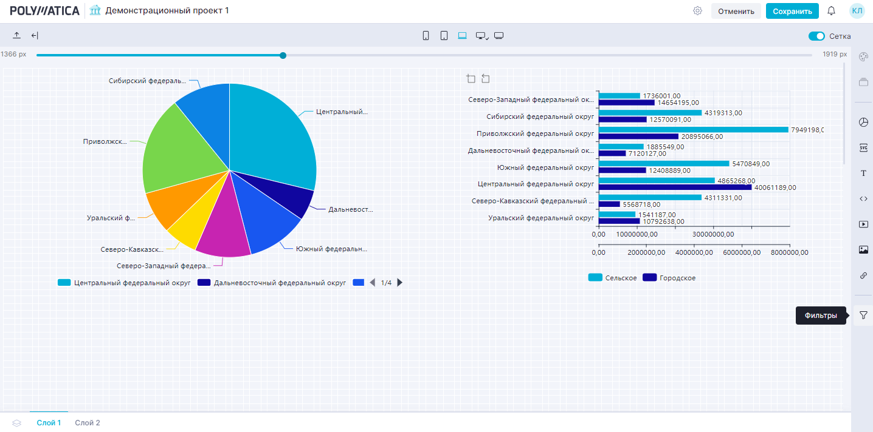Add a video widget from sidebar
Screen dimensions: 873x432
click(863, 224)
